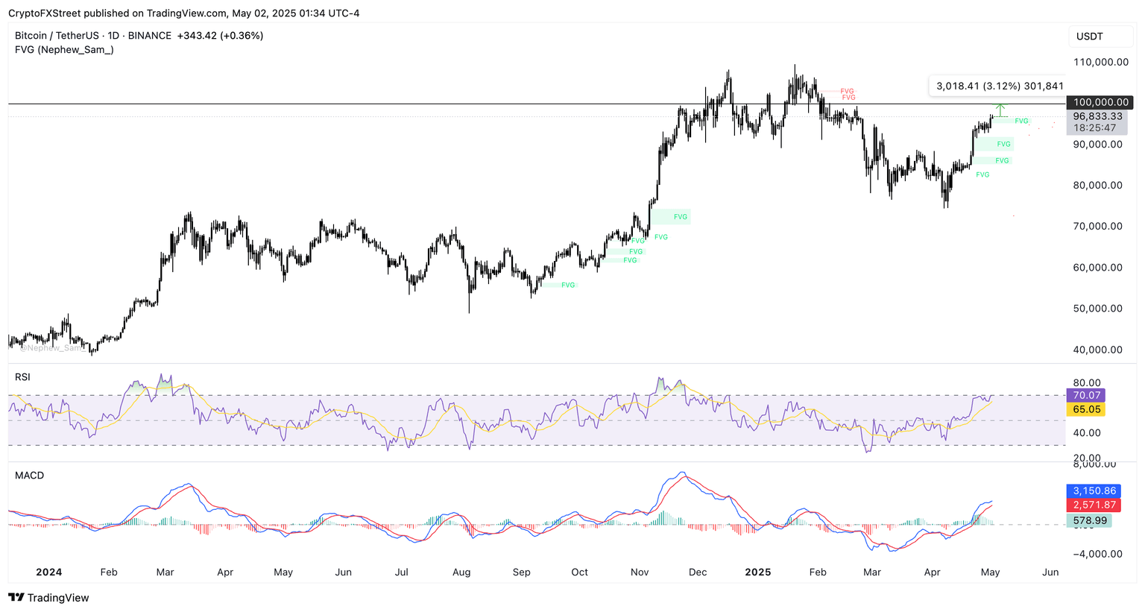The height and width of the screenshot is (612, 1145).
Task: Select the RSI pane title
Action: (22, 377)
